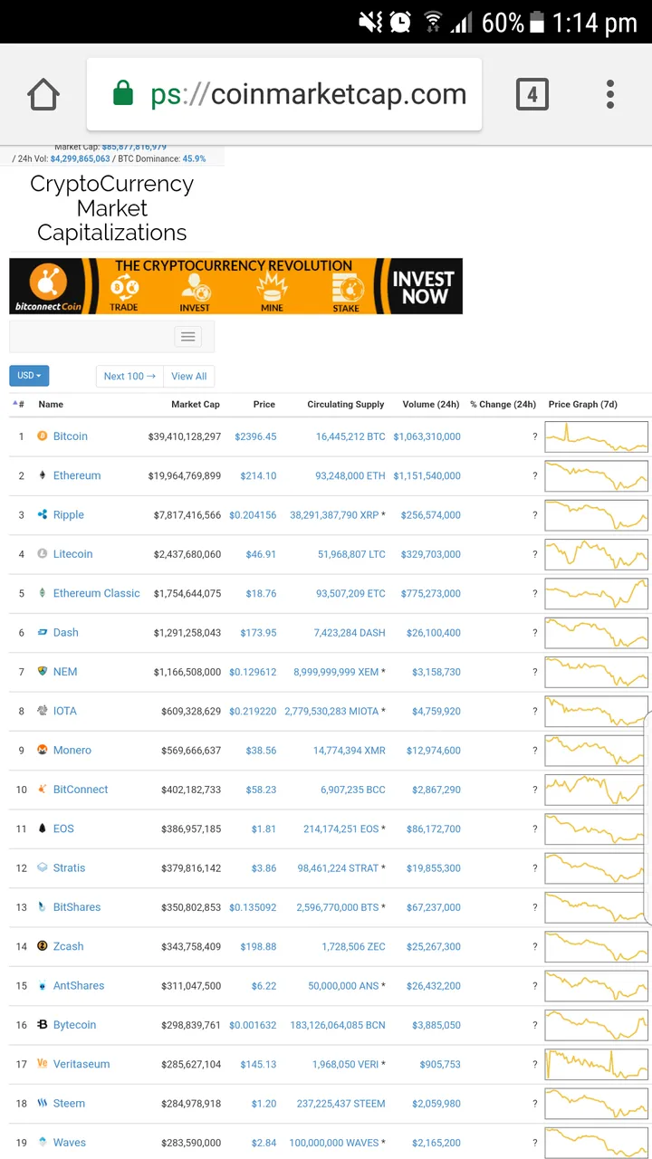This screenshot has height=1159, width=652.
Task: Click the Ethereum Classic coin icon
Action: coord(42,593)
